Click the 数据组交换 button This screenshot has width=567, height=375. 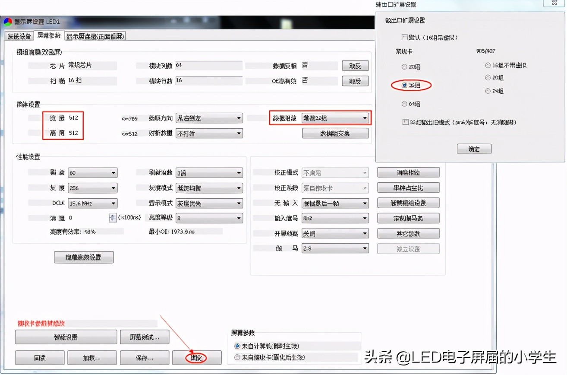tap(335, 133)
